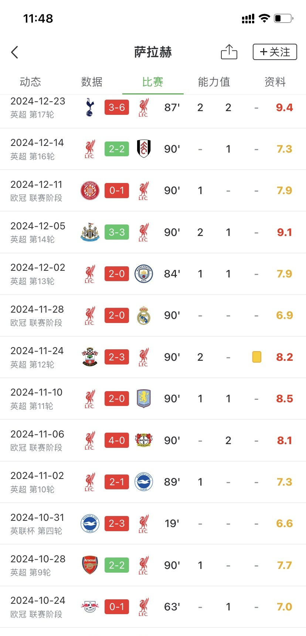Screen dimensions: 306x636
Task: Switch to the 数据 tab
Action: point(92,82)
